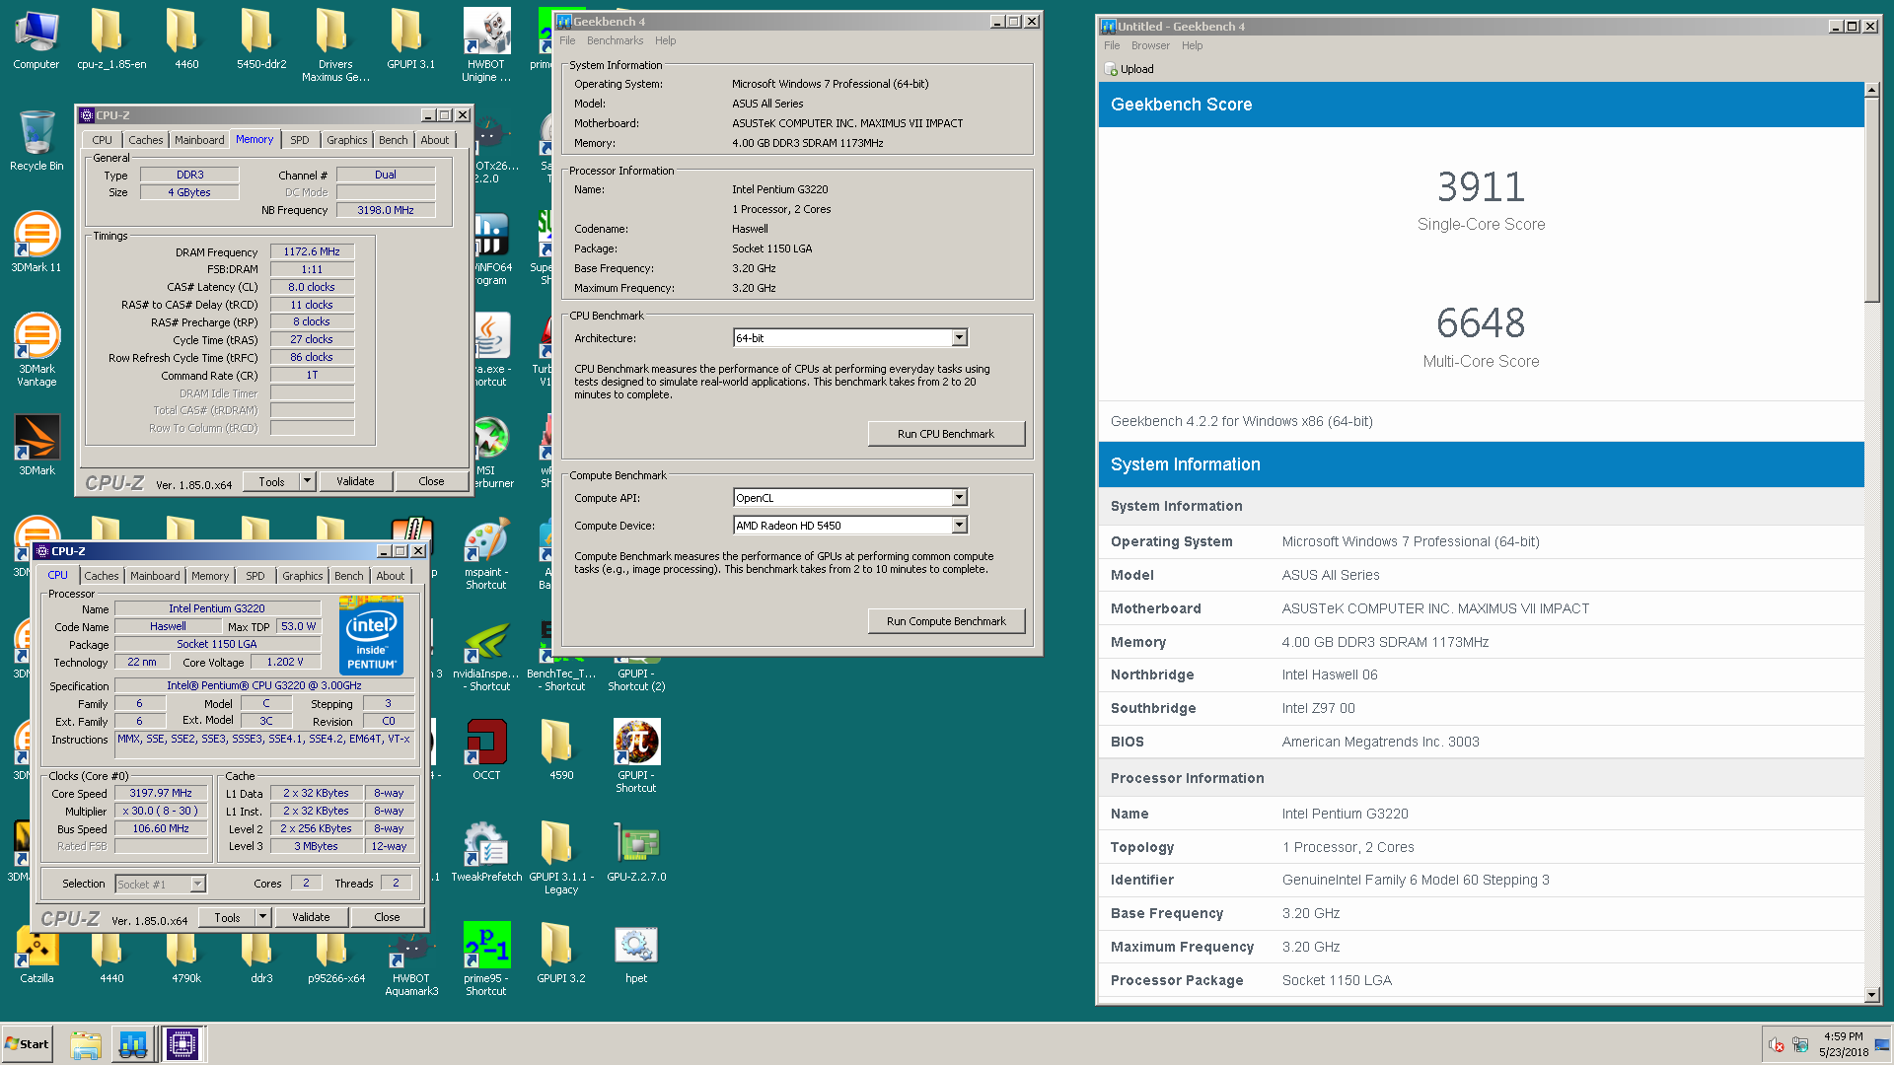
Task: Open the 5450-ddr2 folder
Action: click(261, 39)
